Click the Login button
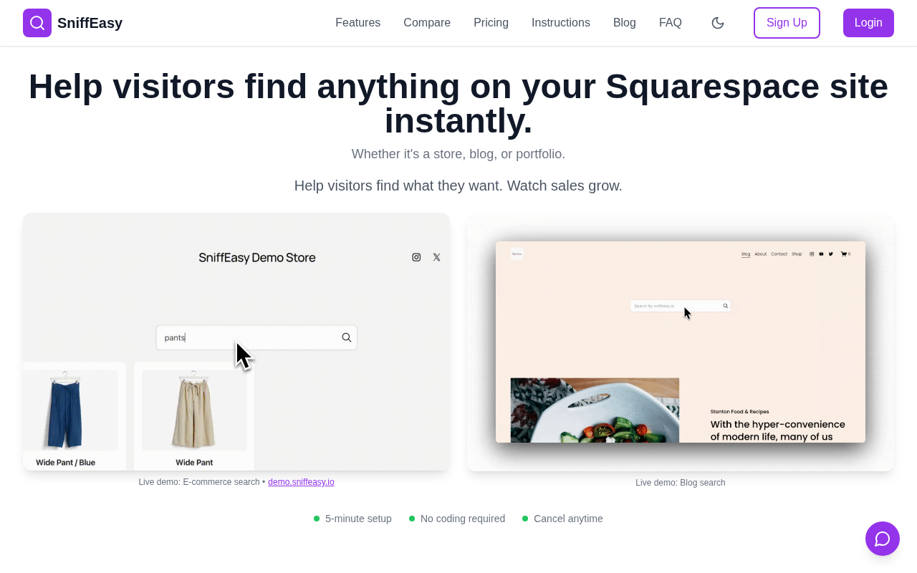Image resolution: width=917 pixels, height=573 pixels. (868, 23)
